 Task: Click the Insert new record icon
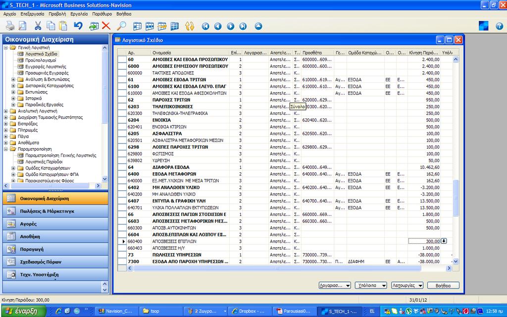click(94, 26)
